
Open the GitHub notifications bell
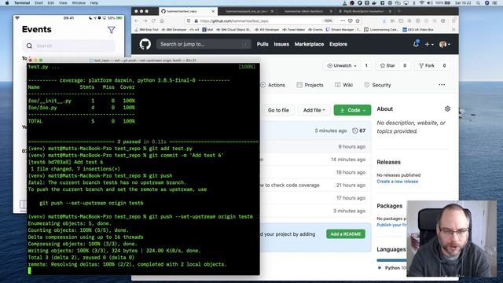416,44
